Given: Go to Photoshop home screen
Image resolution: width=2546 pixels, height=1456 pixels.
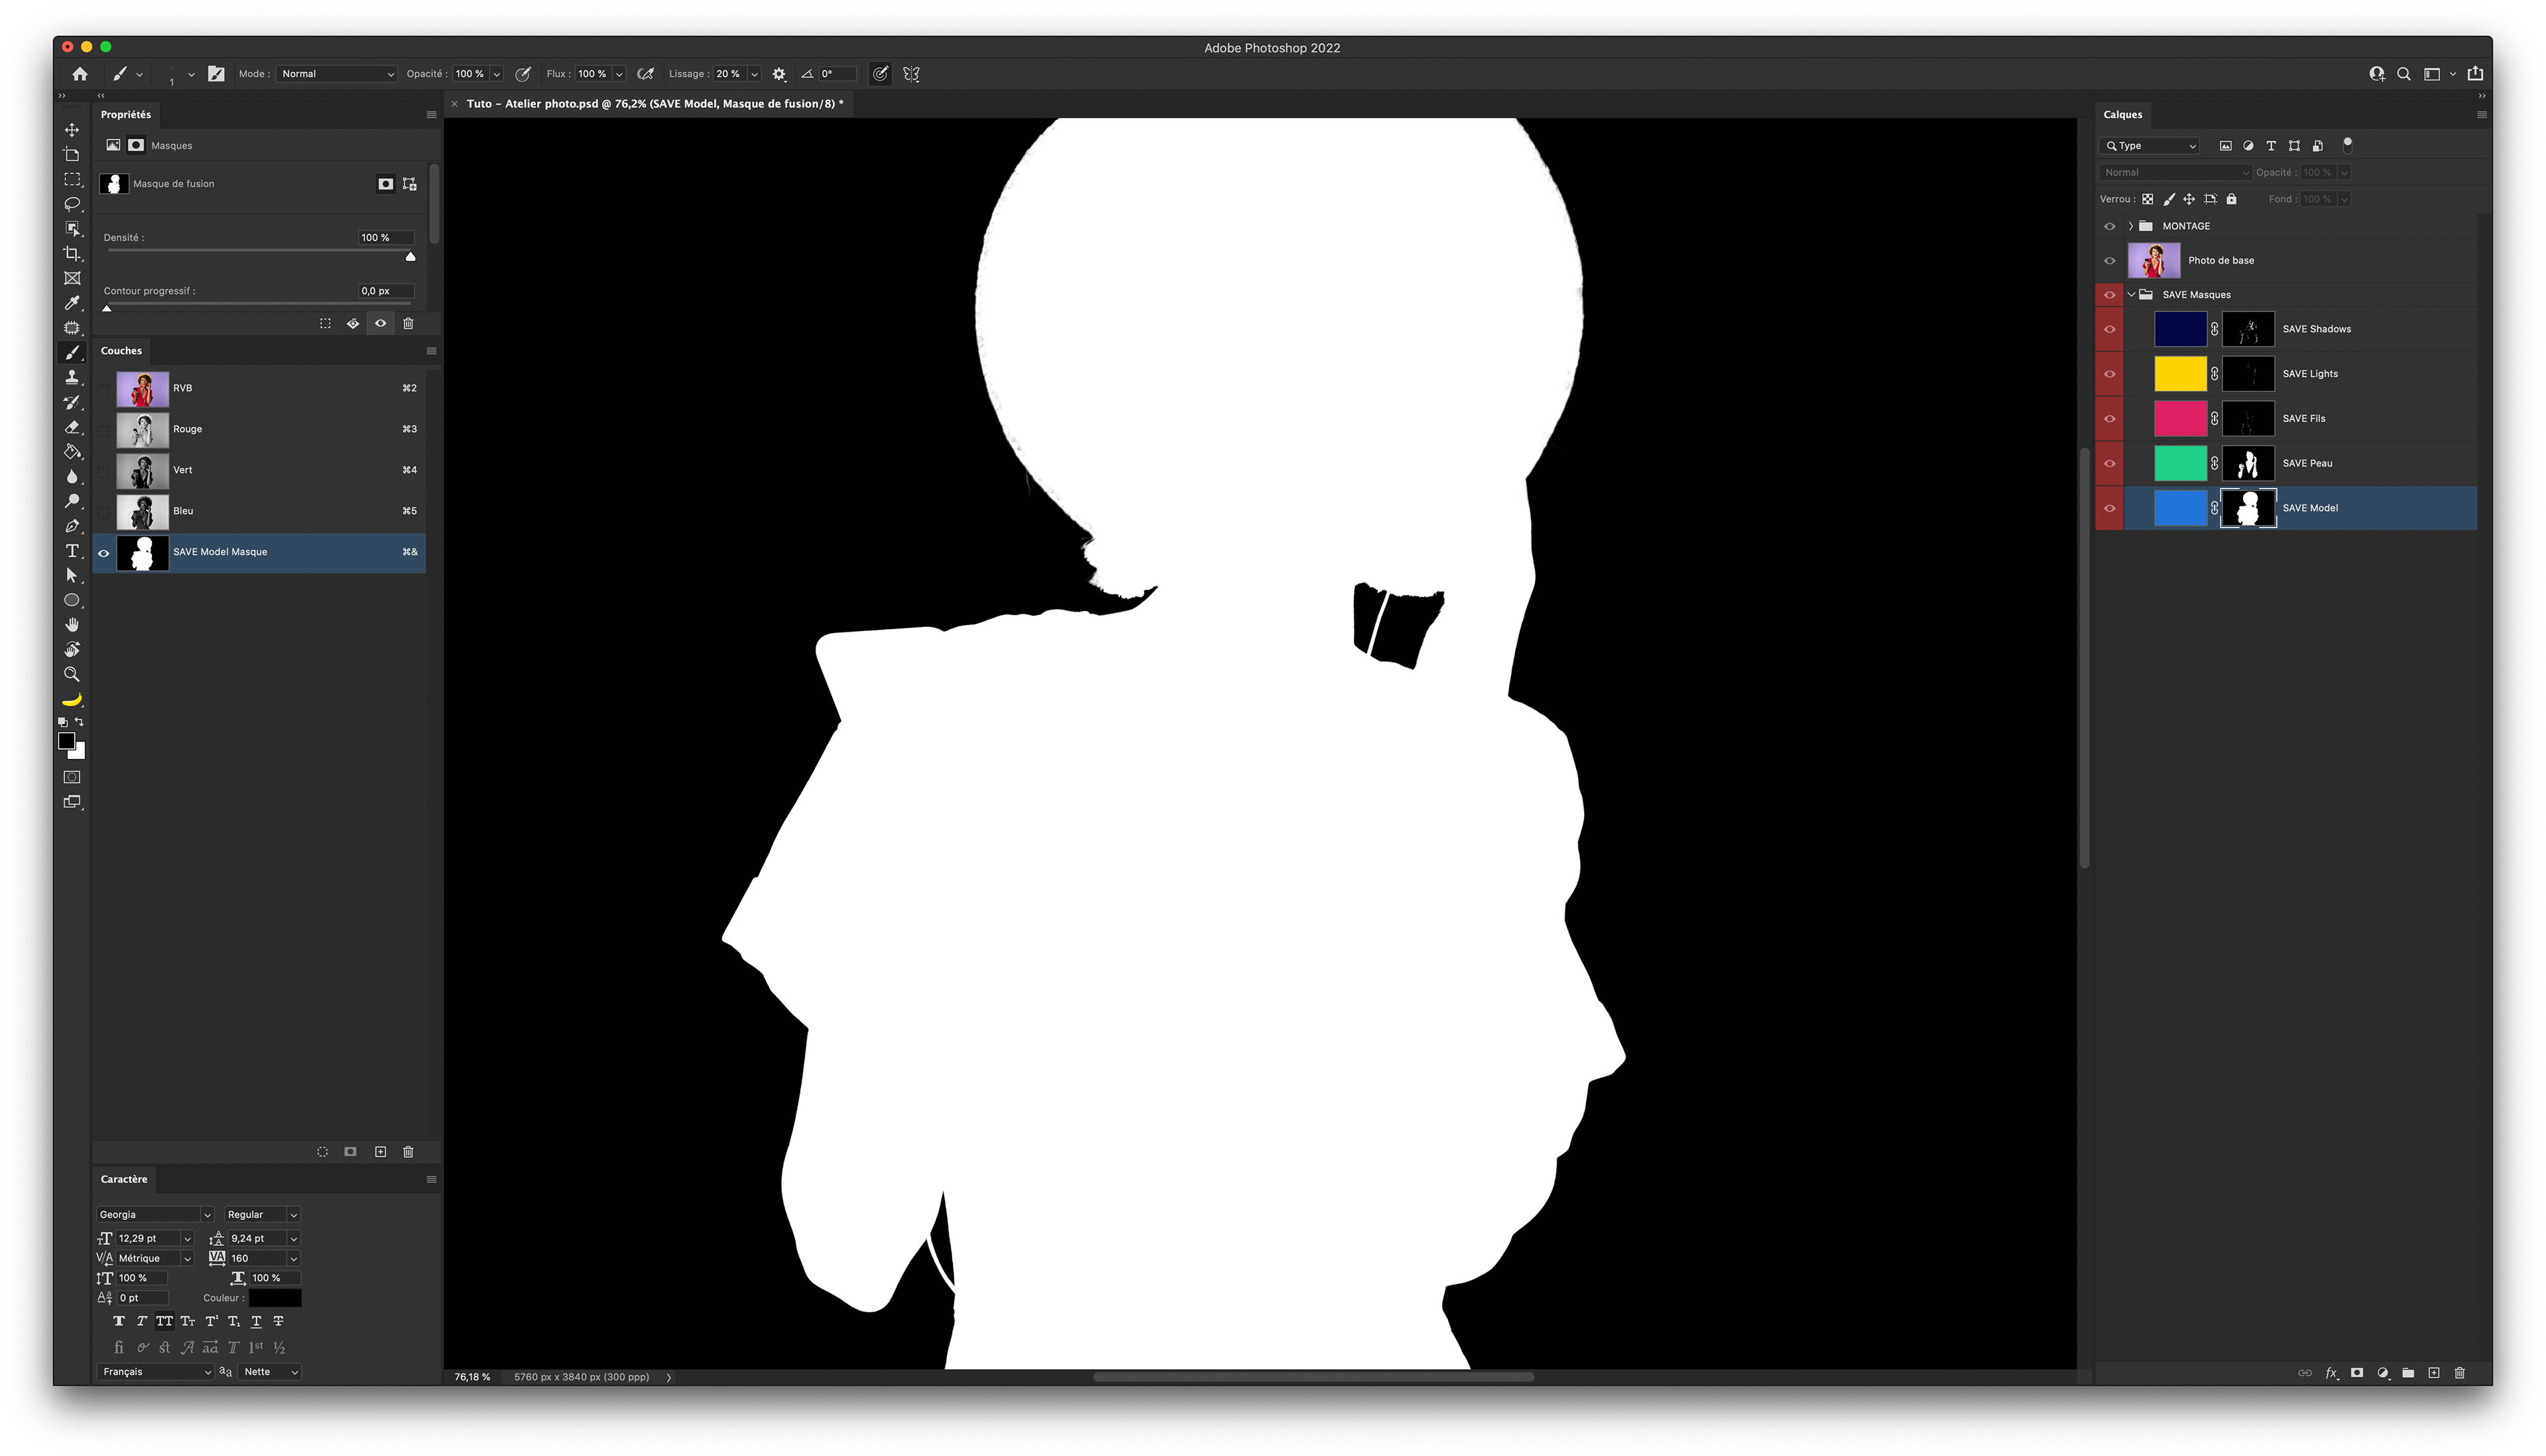Looking at the screenshot, I should click(x=80, y=74).
